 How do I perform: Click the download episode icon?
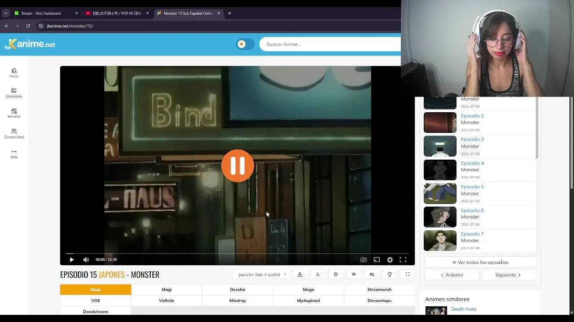pos(318,275)
